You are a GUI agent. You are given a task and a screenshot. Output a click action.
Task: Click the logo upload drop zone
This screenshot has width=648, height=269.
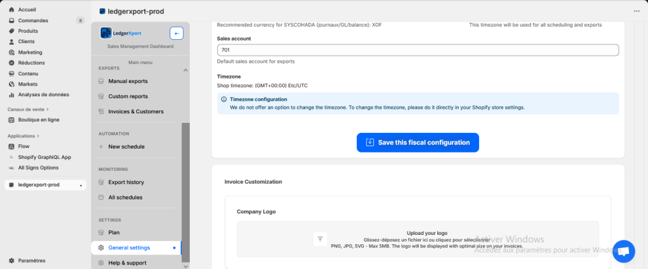tap(417, 239)
